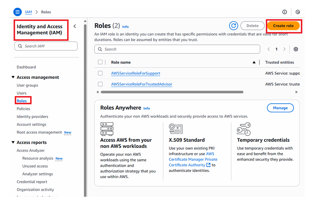The height and width of the screenshot is (215, 313).
Task: Click the Create role button
Action: coord(283,26)
